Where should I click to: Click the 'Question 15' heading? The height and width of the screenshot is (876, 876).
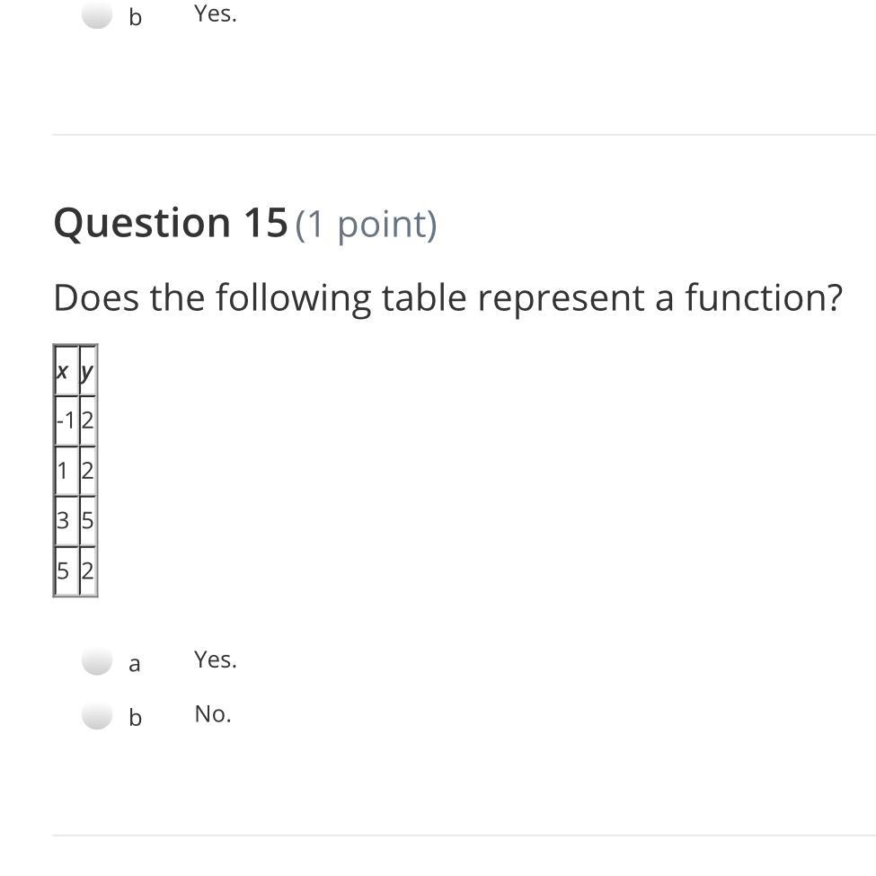coord(171,222)
